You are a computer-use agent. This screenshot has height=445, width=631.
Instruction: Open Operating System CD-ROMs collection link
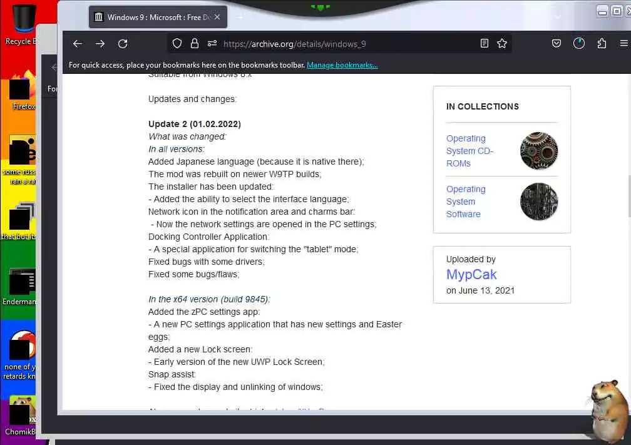[x=469, y=151]
